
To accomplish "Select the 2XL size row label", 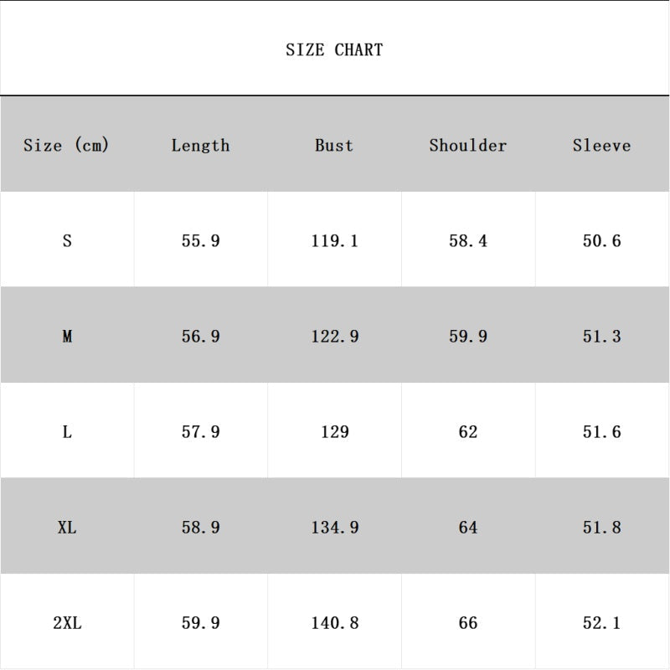I will pyautogui.click(x=67, y=623).
